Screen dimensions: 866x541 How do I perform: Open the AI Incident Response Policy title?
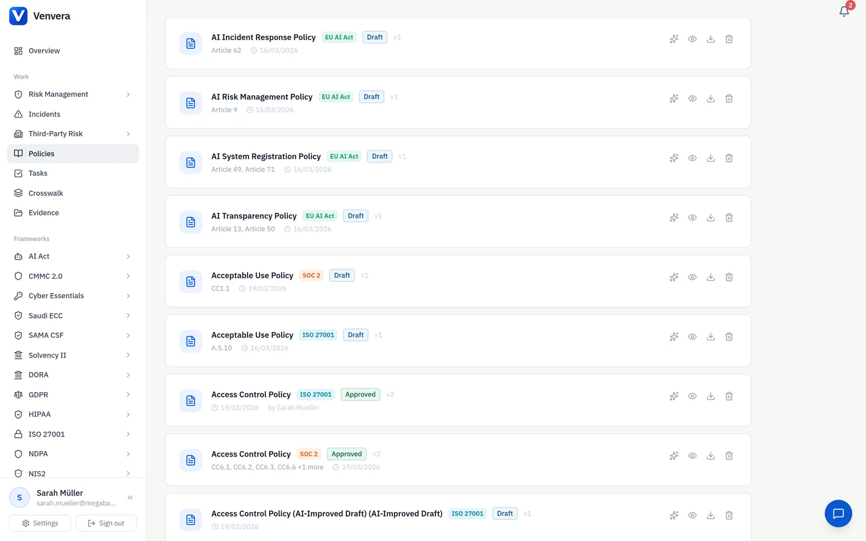tap(263, 37)
